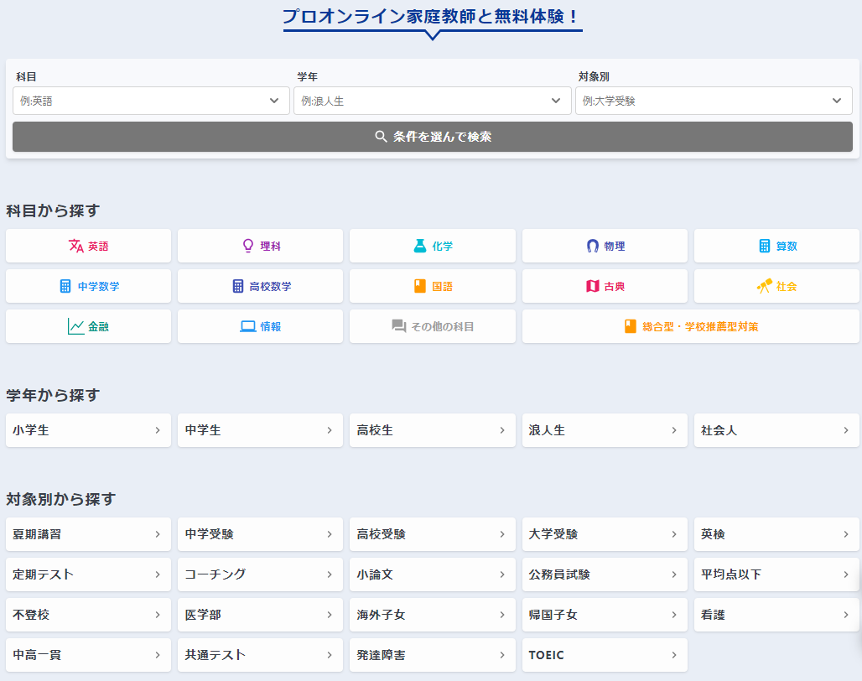Click the chevron on the 小学生 card
This screenshot has width=862, height=681.
(158, 429)
